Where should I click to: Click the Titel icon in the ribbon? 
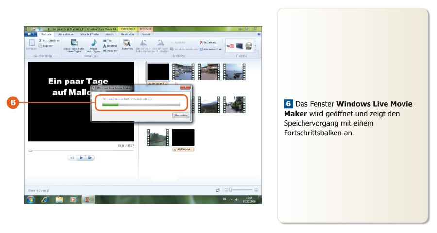(105, 41)
